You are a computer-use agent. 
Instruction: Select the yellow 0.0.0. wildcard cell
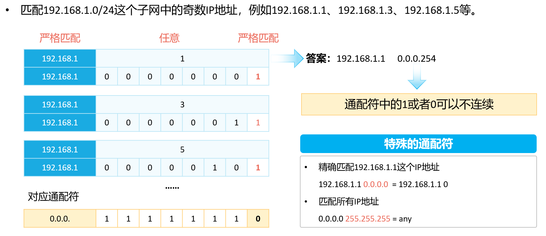60,219
